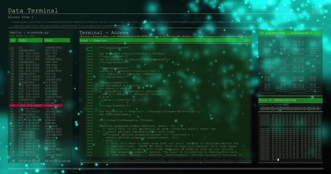The height and width of the screenshot is (174, 331).
Task: Click the Data Terminal title
Action: coord(33,11)
